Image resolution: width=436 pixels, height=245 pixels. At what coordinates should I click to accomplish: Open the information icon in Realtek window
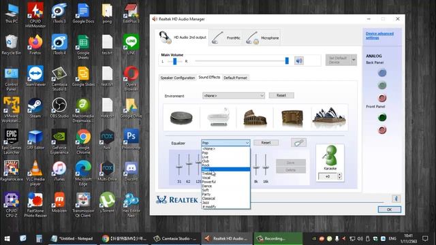pyautogui.click(x=396, y=199)
